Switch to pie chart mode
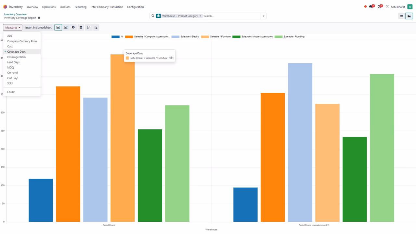This screenshot has width=416, height=234. tap(73, 28)
